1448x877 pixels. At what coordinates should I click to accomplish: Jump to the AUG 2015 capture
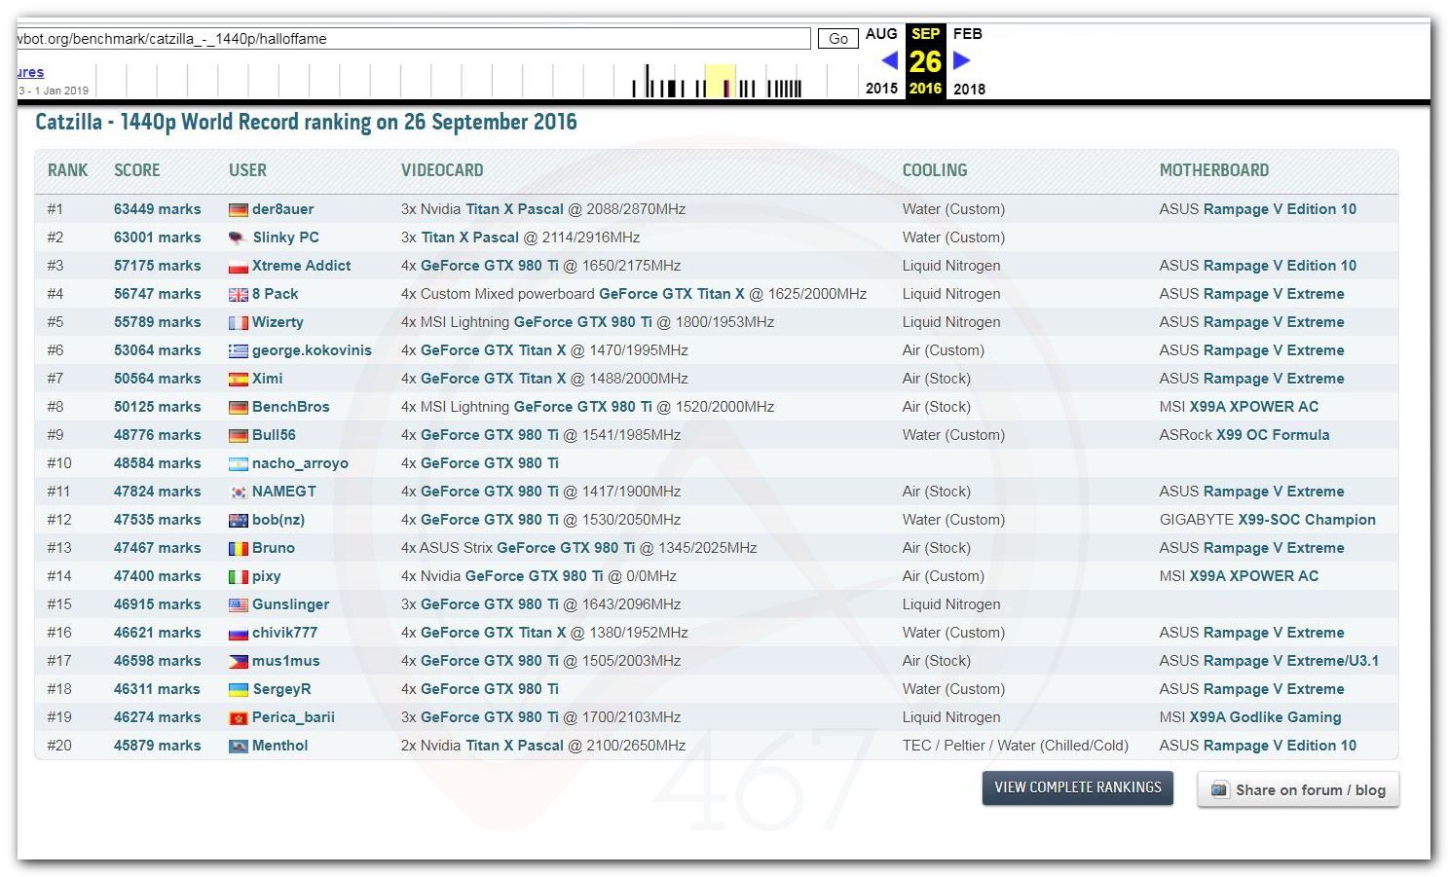click(x=881, y=34)
